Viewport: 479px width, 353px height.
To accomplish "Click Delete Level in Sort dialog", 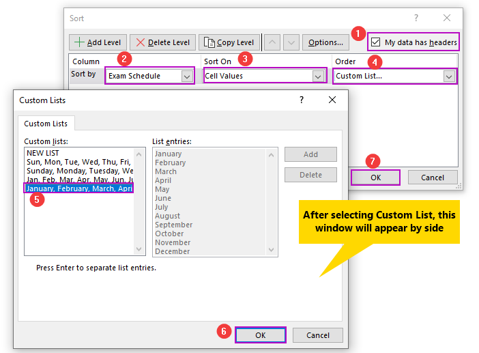I will click(162, 42).
